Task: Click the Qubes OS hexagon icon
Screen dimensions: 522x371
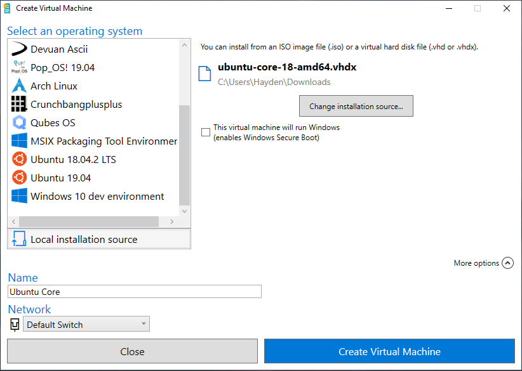Action: 19,122
